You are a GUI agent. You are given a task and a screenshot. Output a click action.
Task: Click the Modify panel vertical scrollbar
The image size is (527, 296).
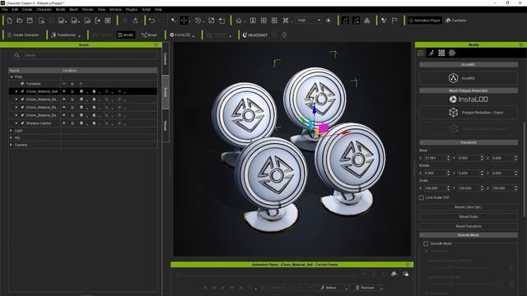point(524,169)
